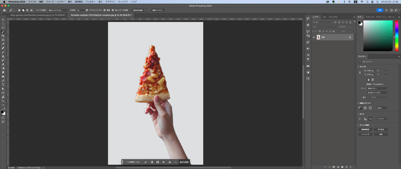The image size is (401, 169).
Task: Open the pixel units dropdown
Action: coord(382,108)
